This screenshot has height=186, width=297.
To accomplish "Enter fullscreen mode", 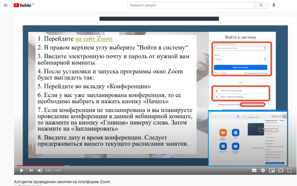I will pyautogui.click(x=289, y=170).
